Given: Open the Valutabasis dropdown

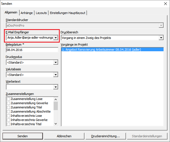Looking at the screenshot, I should tap(56, 75).
